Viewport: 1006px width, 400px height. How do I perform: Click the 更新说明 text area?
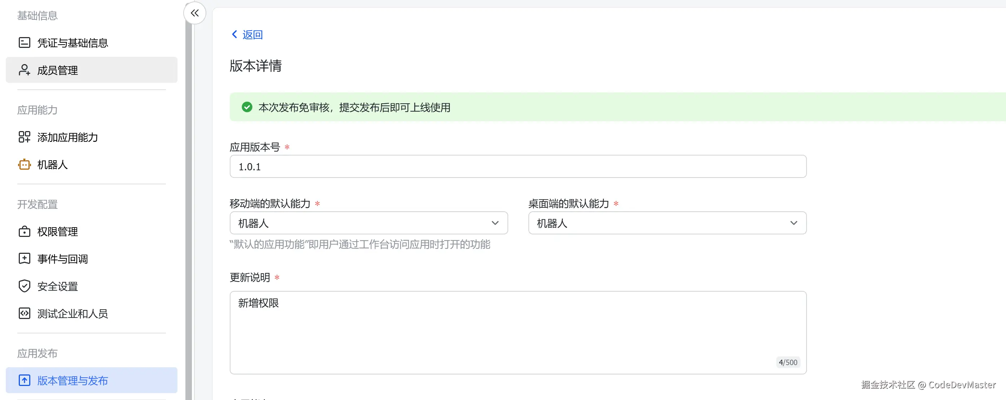[x=518, y=332]
